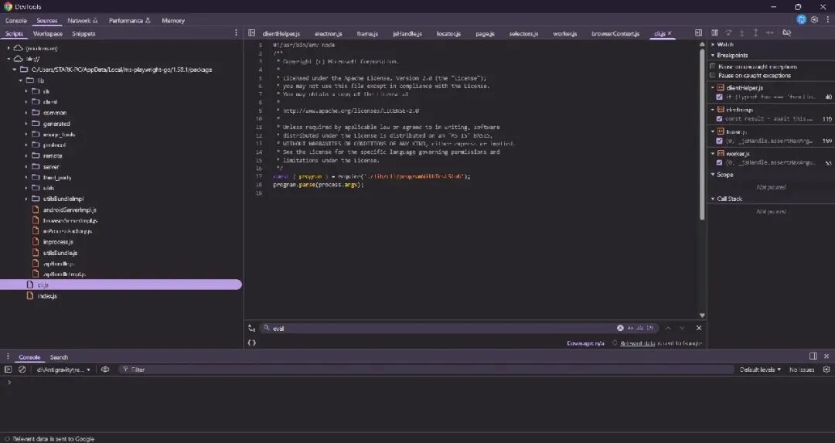Click the Relevant data link
This screenshot has height=443, width=835.
pos(637,343)
